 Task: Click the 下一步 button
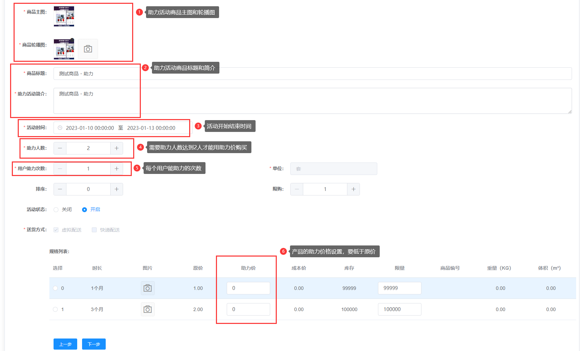[x=94, y=344]
